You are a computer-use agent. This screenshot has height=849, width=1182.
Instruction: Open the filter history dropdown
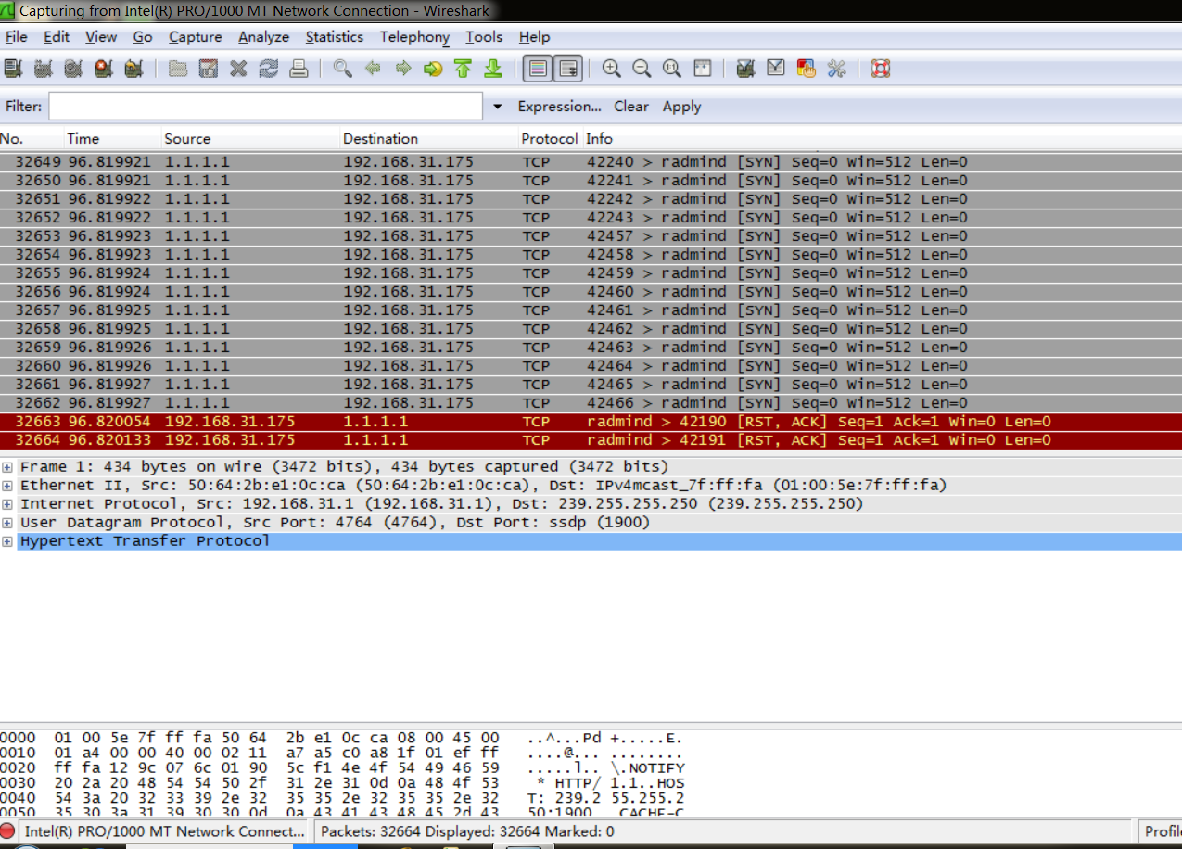click(497, 106)
